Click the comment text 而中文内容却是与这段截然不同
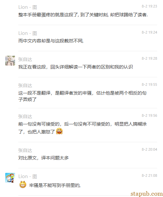 pos(51,41)
